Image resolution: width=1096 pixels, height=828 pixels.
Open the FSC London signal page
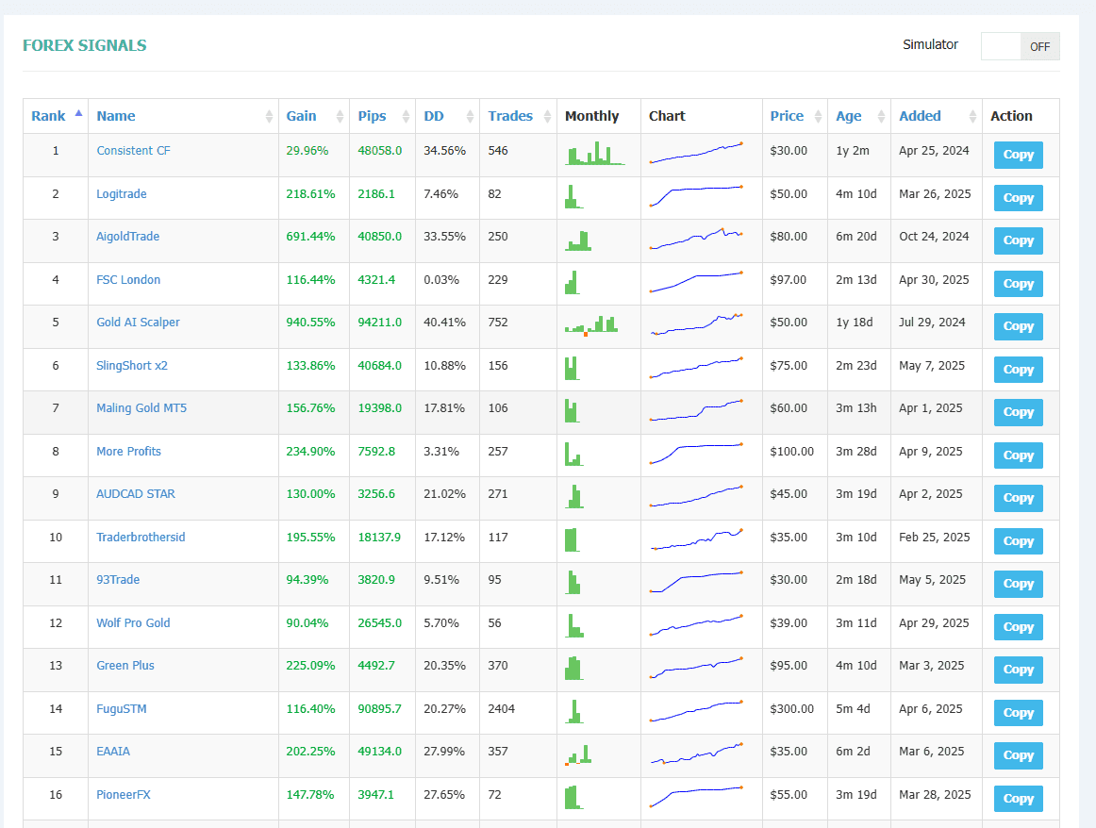pyautogui.click(x=128, y=279)
